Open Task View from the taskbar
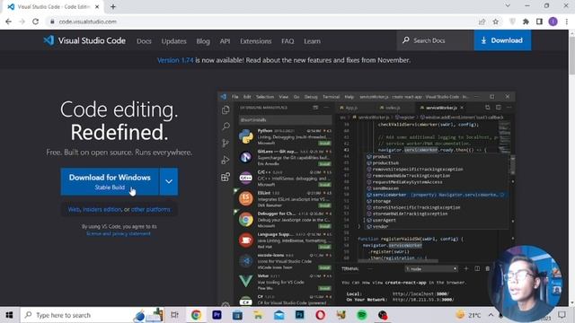Viewport: 575px width, 323px height. (175, 315)
